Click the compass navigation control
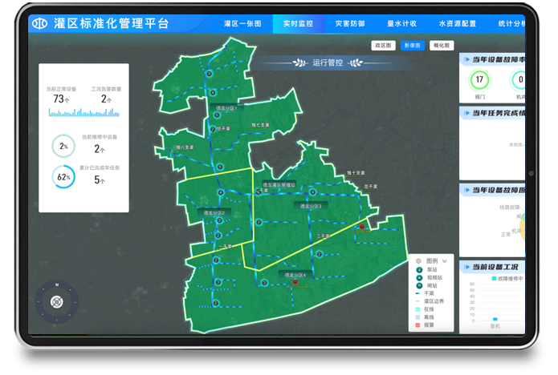 57,301
